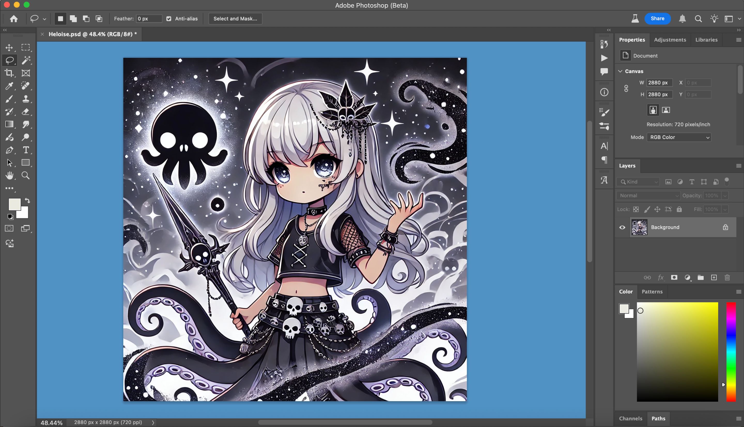Select the Rectangle shape tool
Image resolution: width=744 pixels, height=427 pixels.
point(26,163)
